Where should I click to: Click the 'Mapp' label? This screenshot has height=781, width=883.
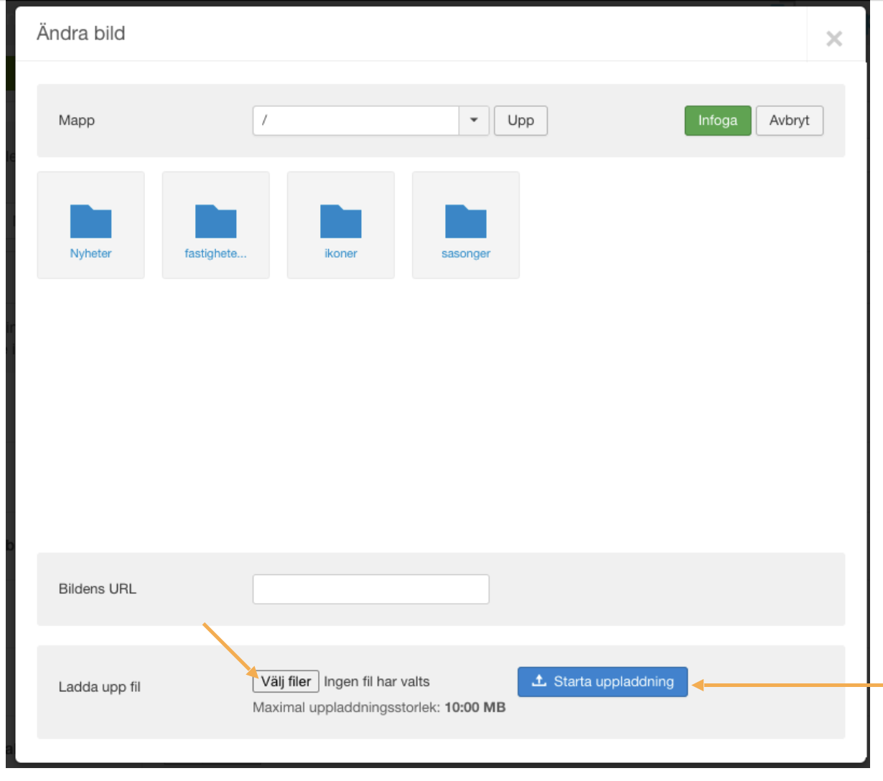77,121
